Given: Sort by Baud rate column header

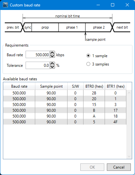Looking at the screenshot, I should pyautogui.click(x=19, y=86).
